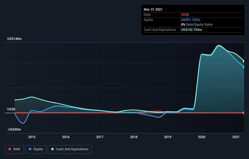Click the tooltip Debt value US$0
The height and width of the screenshot is (159, 249).
coord(185,15)
